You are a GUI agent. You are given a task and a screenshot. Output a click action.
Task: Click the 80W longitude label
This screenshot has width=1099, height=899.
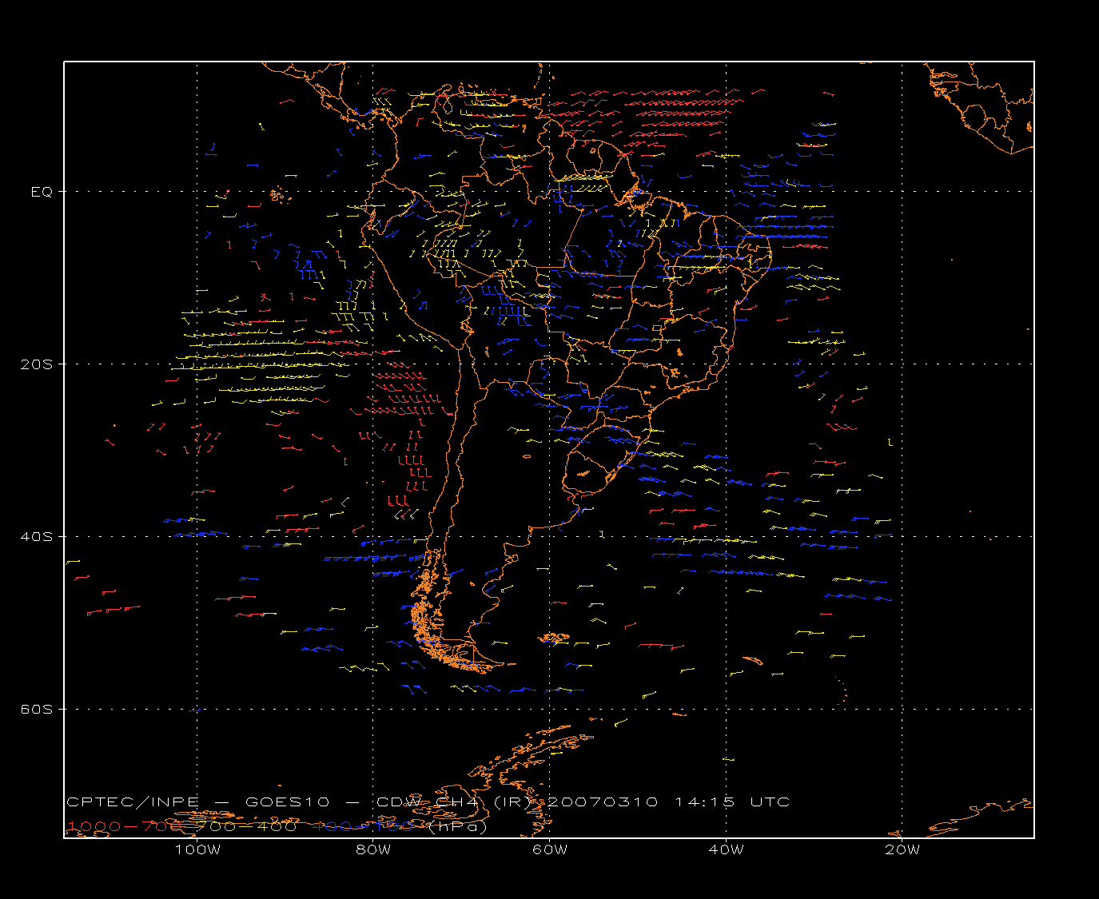click(x=373, y=849)
